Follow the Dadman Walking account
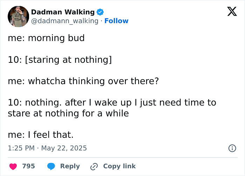245x176 pixels. 116,21
